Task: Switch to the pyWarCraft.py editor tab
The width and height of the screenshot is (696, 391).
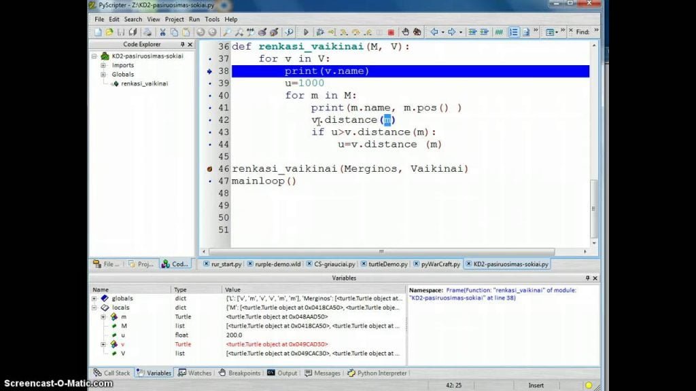Action: tap(437, 264)
